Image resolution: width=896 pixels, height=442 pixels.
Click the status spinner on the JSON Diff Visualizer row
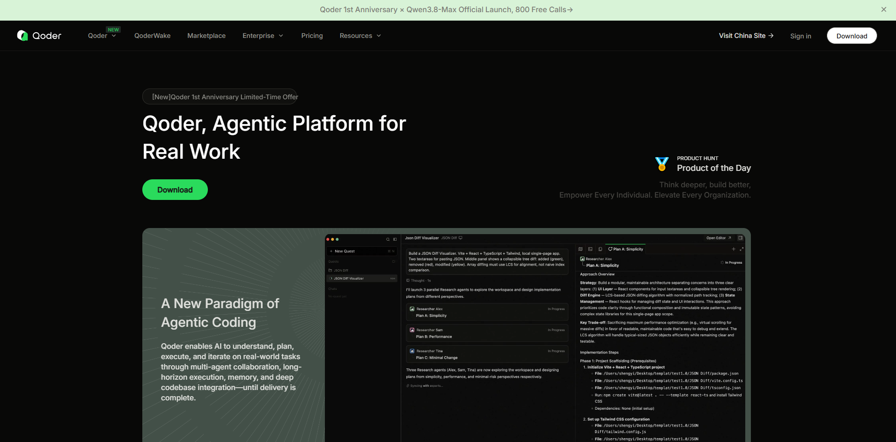(x=330, y=278)
